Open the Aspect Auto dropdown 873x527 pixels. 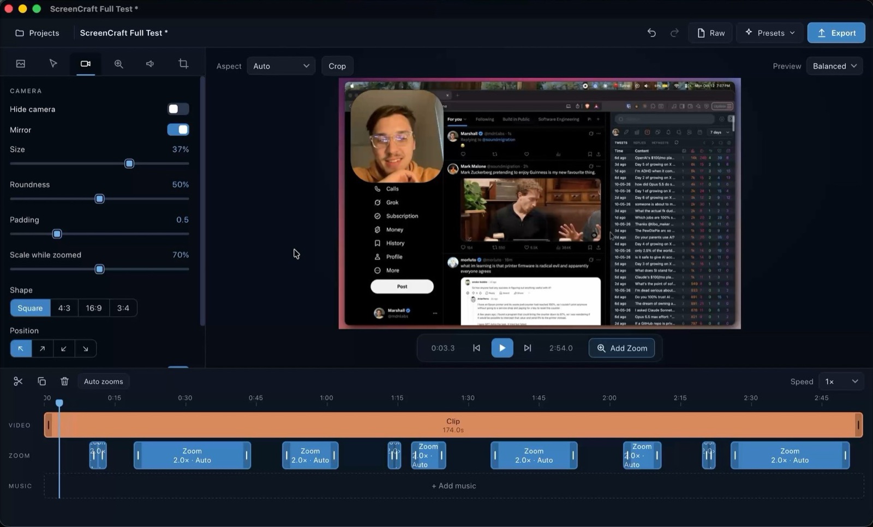point(281,66)
